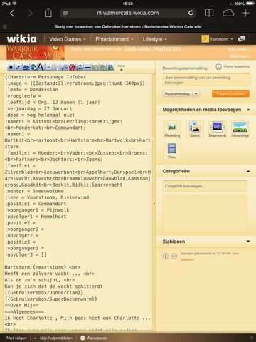Viewport: 256px width, 342px height.
Task: Open iCloud tabs with the cloud icon
Action: tap(228, 13)
